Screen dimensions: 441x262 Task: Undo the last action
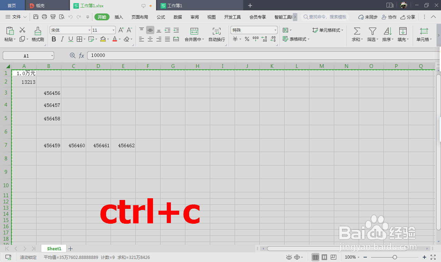[x=70, y=17]
